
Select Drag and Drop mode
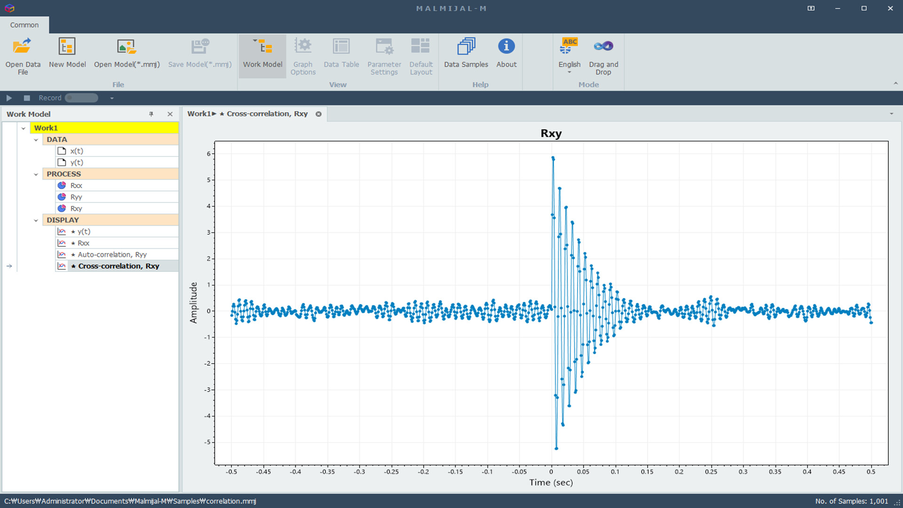click(x=603, y=47)
